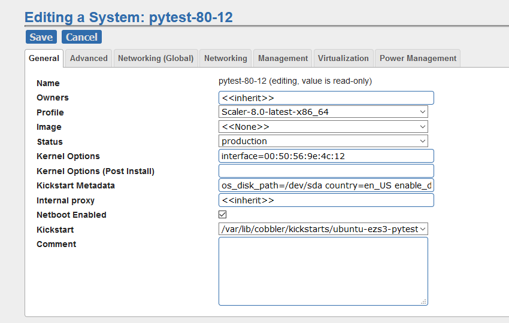Focus the Kernel Options input

pyautogui.click(x=326, y=156)
